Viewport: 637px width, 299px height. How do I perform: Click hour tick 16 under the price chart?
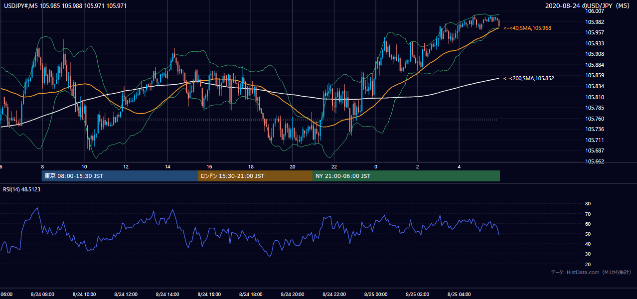point(209,166)
